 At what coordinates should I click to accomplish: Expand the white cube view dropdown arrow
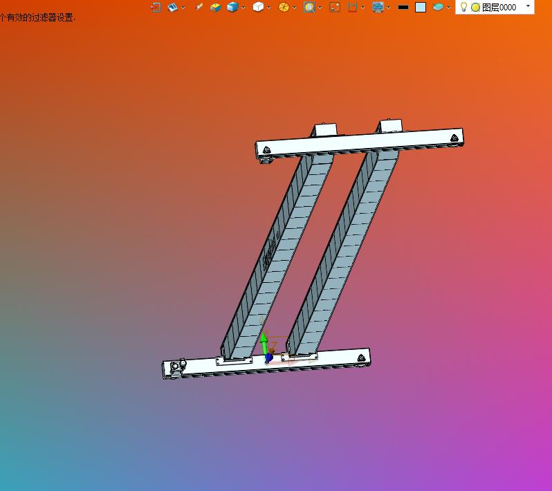[268, 8]
